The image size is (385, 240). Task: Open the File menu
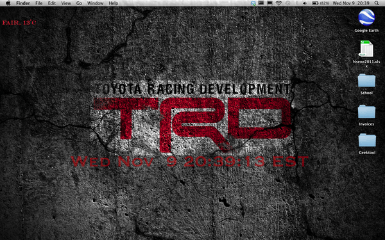point(38,3)
